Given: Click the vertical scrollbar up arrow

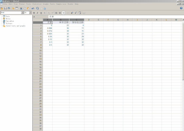Looking at the screenshot, I should 183,19.
